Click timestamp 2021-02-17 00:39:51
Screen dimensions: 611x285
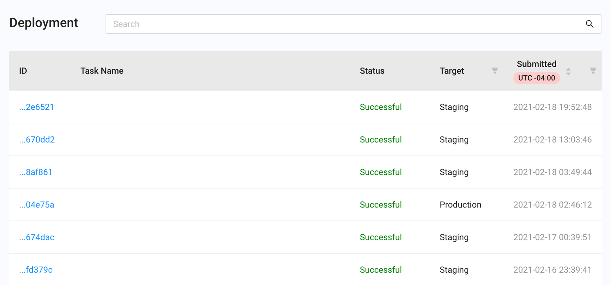(552, 237)
